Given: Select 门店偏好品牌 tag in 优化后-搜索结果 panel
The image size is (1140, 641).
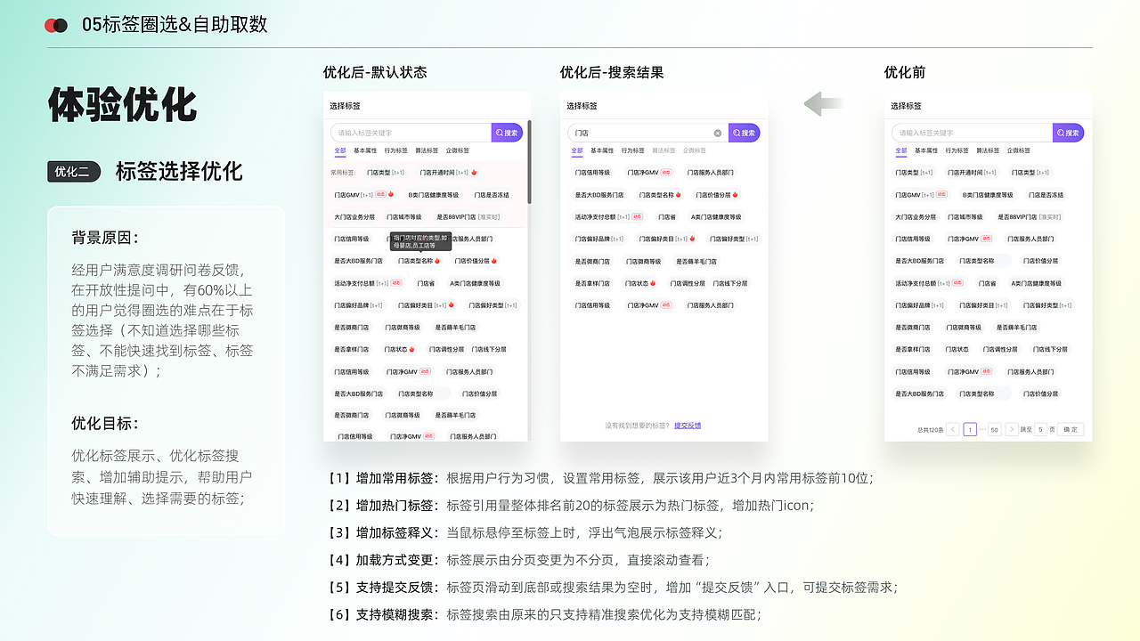Looking at the screenshot, I should (x=599, y=239).
